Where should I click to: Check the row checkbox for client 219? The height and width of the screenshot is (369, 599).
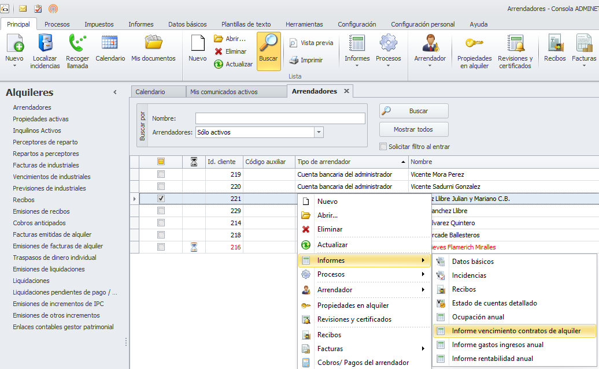[161, 174]
